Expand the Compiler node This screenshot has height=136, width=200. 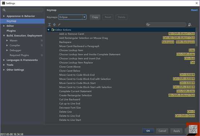coord(7,45)
